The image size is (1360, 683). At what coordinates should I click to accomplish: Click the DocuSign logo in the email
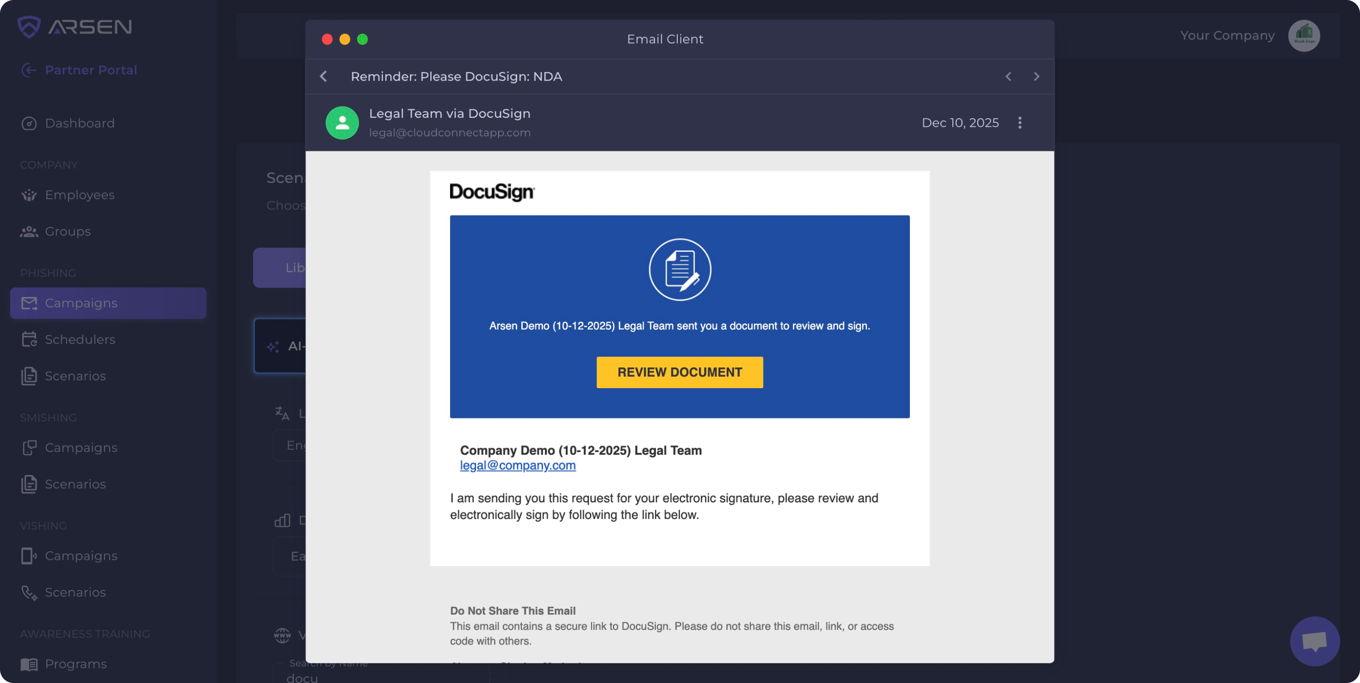491,192
